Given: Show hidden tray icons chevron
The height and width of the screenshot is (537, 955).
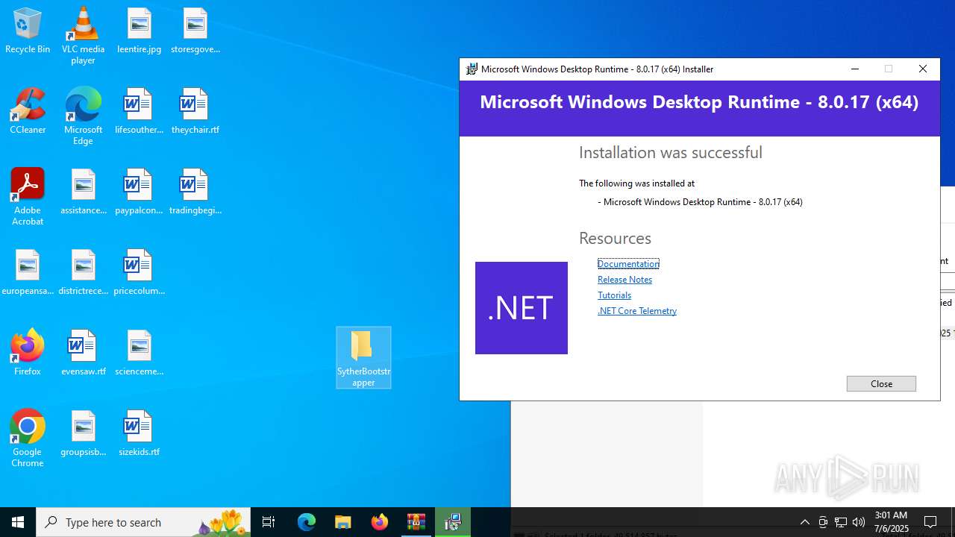Looking at the screenshot, I should click(804, 522).
